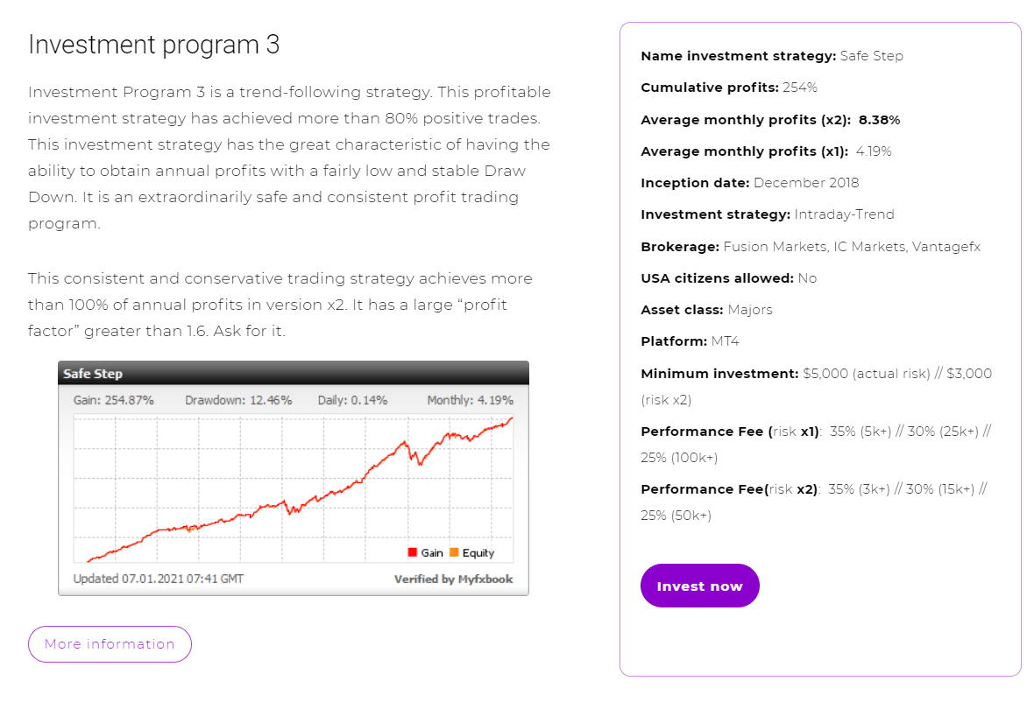Image resolution: width=1034 pixels, height=702 pixels.
Task: Open More information
Action: [110, 643]
